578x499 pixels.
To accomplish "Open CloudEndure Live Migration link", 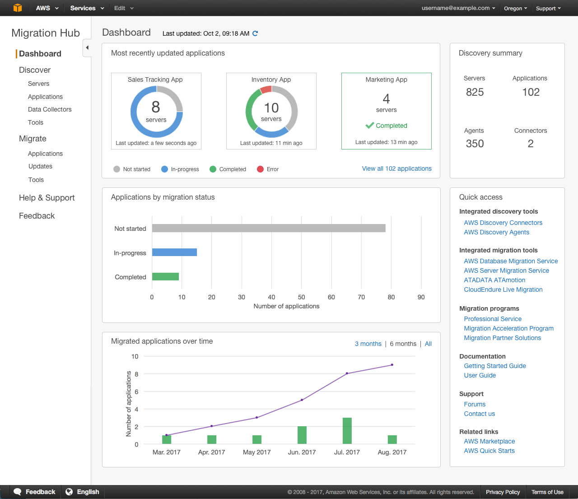I will [503, 289].
